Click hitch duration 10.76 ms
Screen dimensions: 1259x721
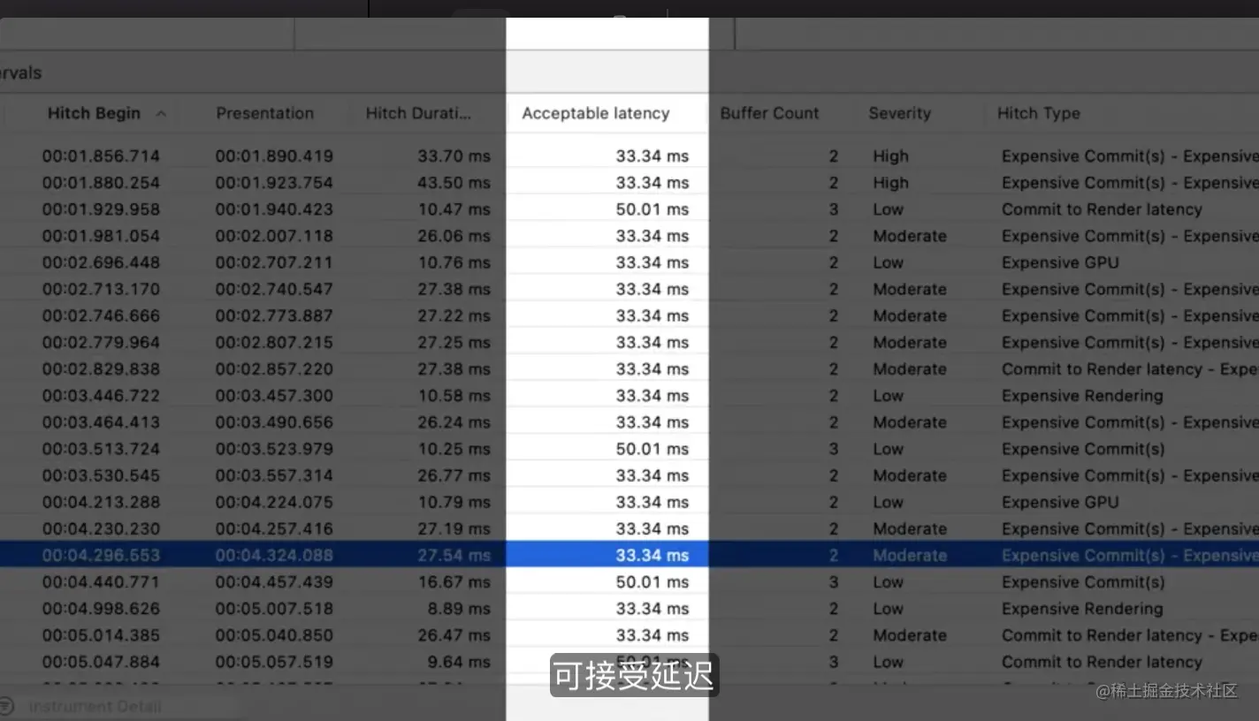pos(454,262)
